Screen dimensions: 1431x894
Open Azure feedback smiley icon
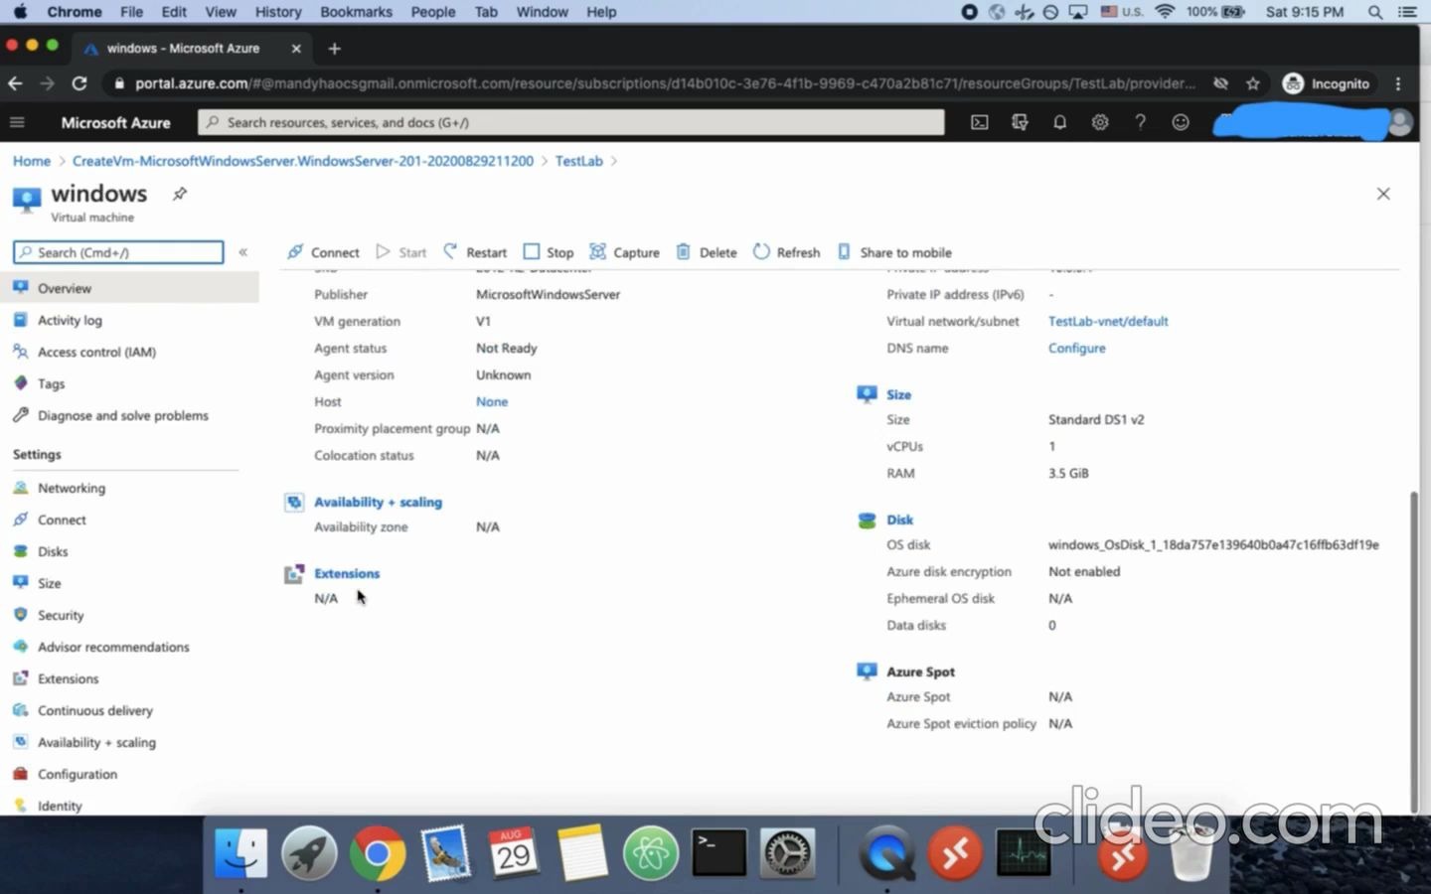tap(1181, 122)
